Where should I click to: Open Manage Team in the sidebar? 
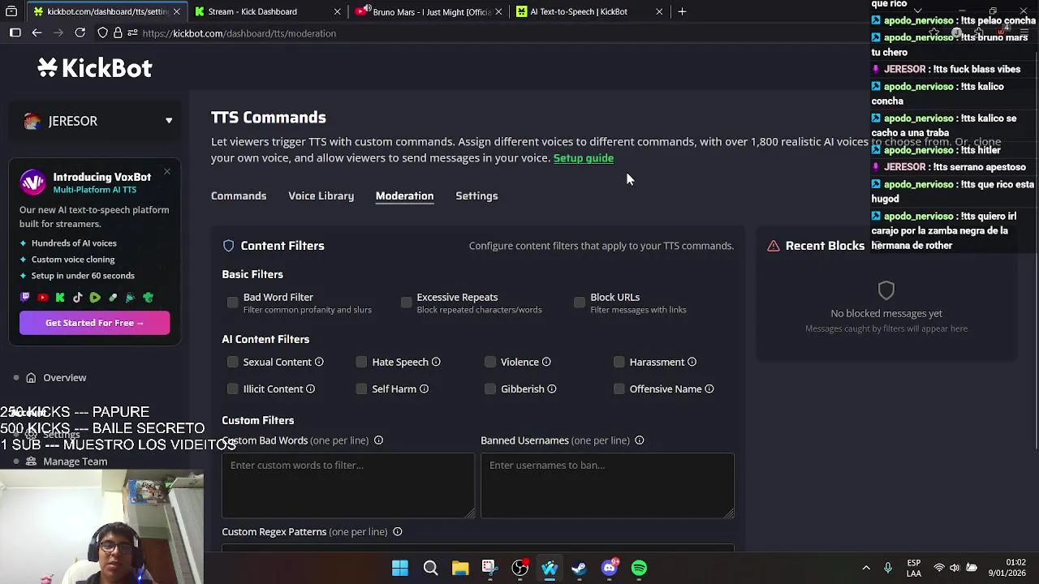click(75, 462)
